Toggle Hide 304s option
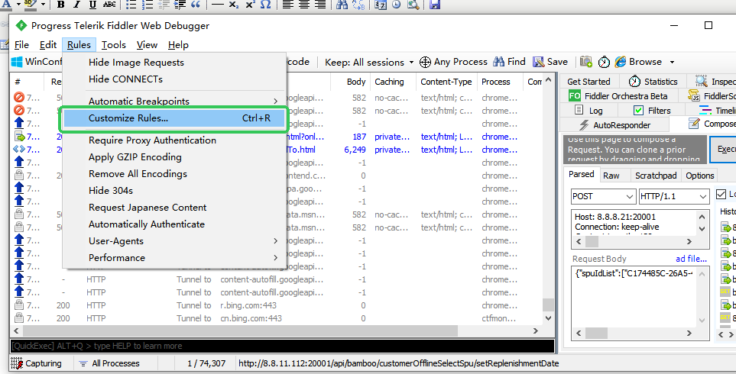Image resolution: width=736 pixels, height=374 pixels. (x=174, y=191)
